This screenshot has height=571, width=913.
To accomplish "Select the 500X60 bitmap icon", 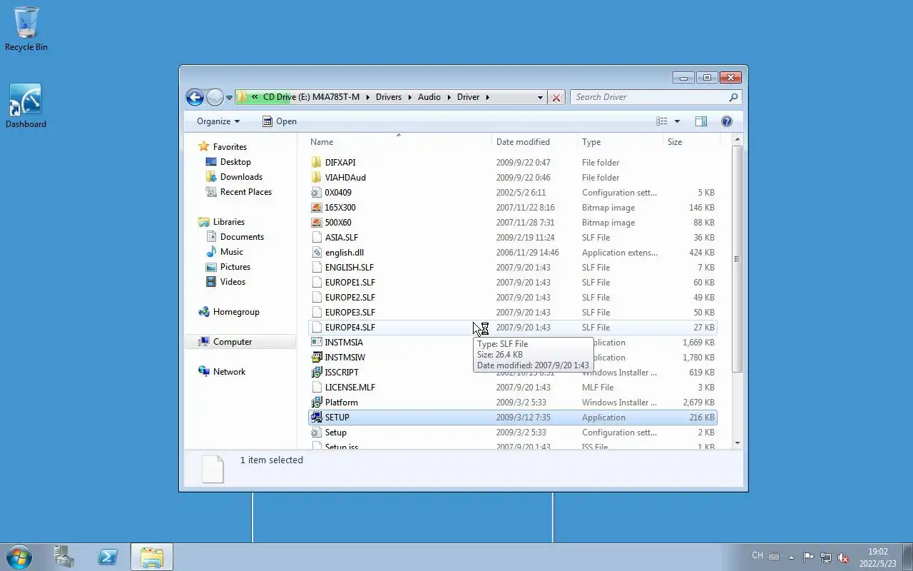I will [317, 223].
